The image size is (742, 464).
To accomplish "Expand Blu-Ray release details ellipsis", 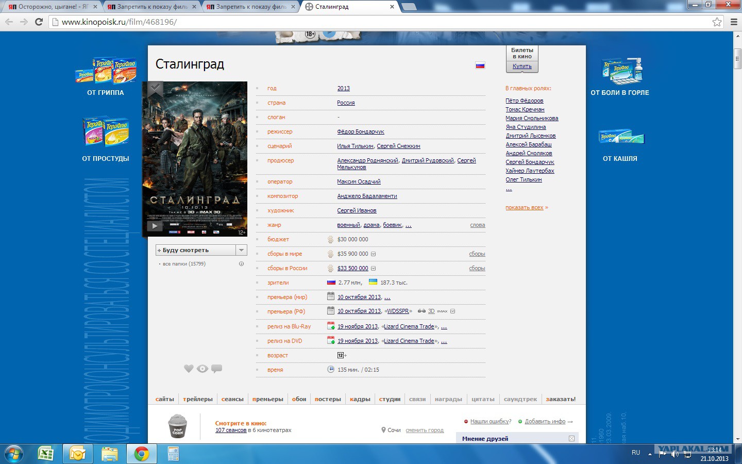I will pos(444,327).
